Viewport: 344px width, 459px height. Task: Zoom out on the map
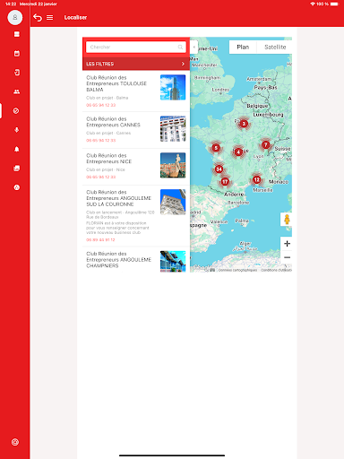click(287, 257)
